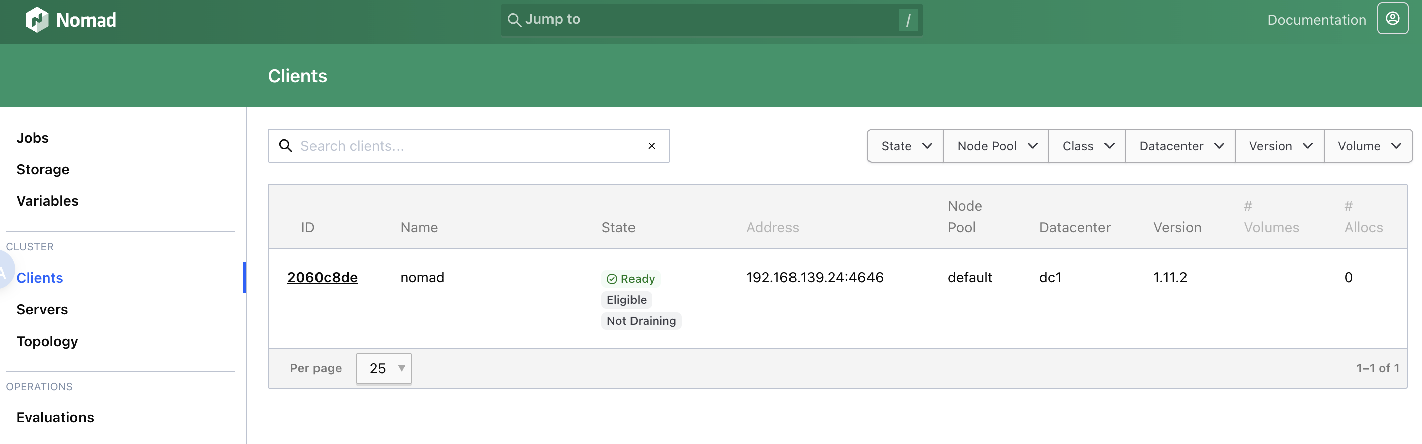Viewport: 1422px width, 444px height.
Task: Click the slash shortcut key icon
Action: [908, 20]
